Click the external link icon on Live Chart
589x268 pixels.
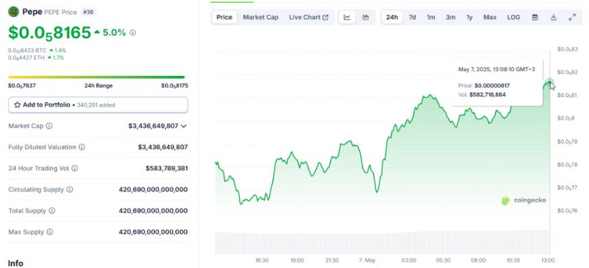325,17
